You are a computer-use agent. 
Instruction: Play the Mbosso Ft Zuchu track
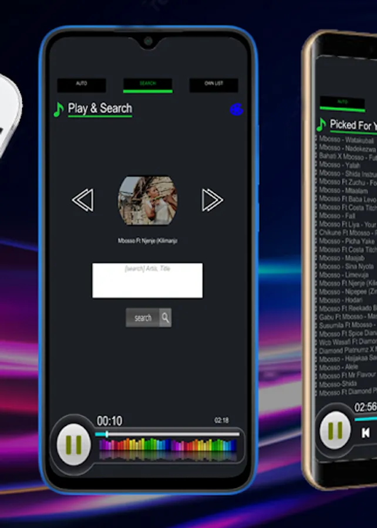pyautogui.click(x=348, y=182)
